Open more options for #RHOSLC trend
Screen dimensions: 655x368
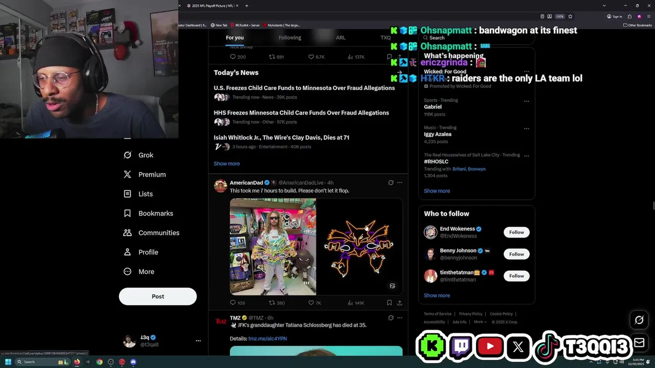pyautogui.click(x=526, y=155)
